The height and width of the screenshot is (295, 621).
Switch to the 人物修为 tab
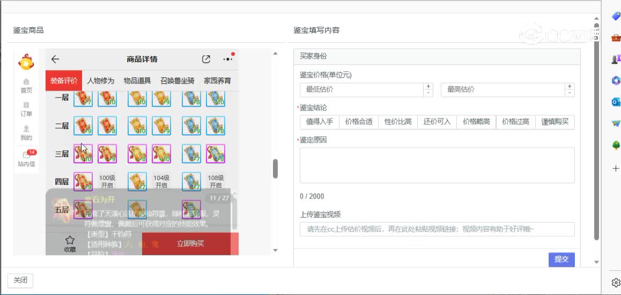click(x=101, y=81)
